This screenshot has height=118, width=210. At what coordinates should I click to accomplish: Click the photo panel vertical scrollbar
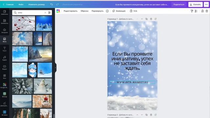pyautogui.click(x=54, y=116)
